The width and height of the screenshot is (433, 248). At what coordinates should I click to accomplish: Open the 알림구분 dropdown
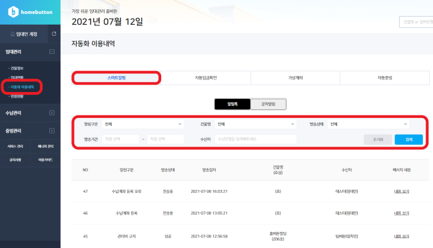(x=143, y=124)
